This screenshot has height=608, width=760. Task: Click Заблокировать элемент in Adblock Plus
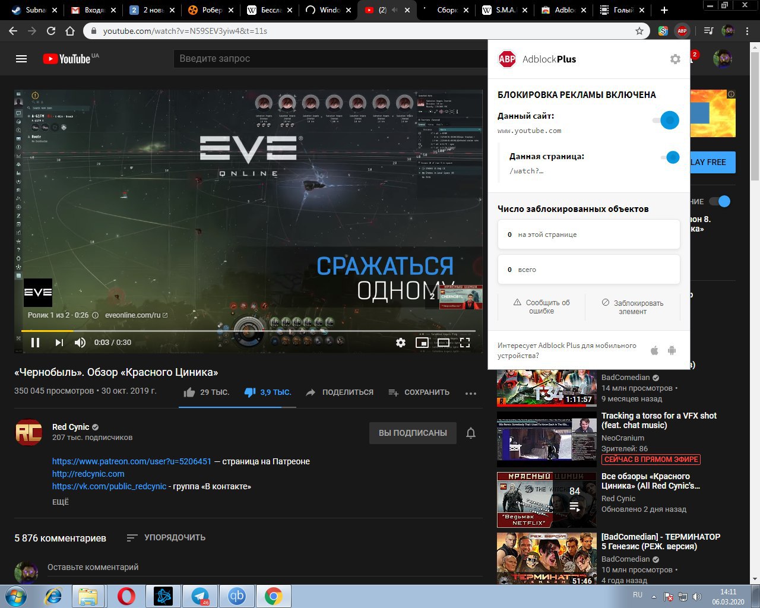click(x=632, y=307)
